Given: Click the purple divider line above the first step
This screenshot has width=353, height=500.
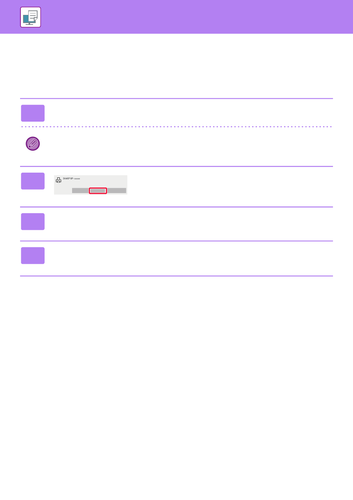Looking at the screenshot, I should pyautogui.click(x=176, y=99).
